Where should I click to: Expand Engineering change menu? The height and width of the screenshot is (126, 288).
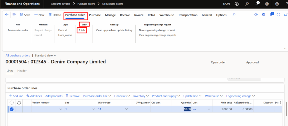click(240, 96)
